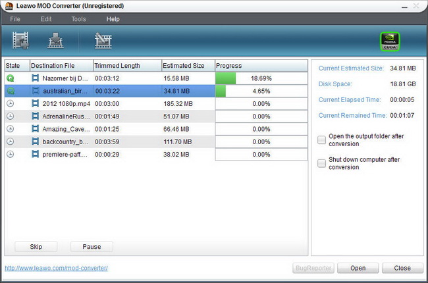The width and height of the screenshot is (428, 283).
Task: Click the 4.65% progress bar
Action: pos(261,91)
